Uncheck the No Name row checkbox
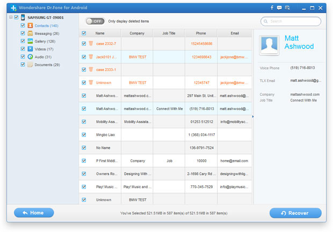 84,148
